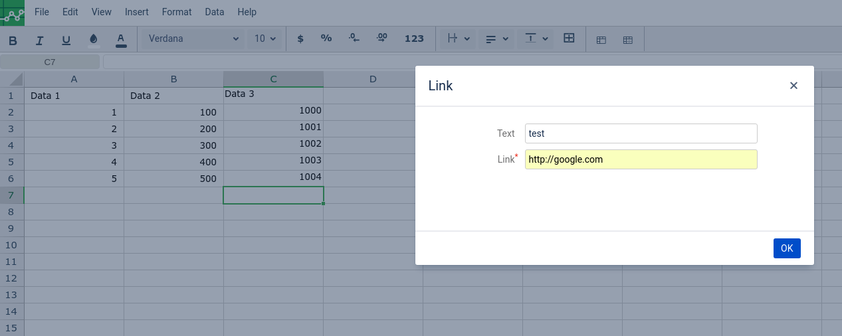Open the text color picker

click(x=121, y=39)
